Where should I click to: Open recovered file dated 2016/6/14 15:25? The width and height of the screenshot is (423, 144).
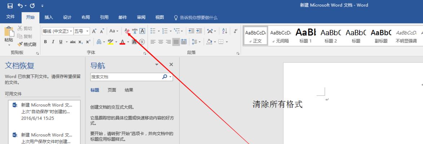point(44,112)
